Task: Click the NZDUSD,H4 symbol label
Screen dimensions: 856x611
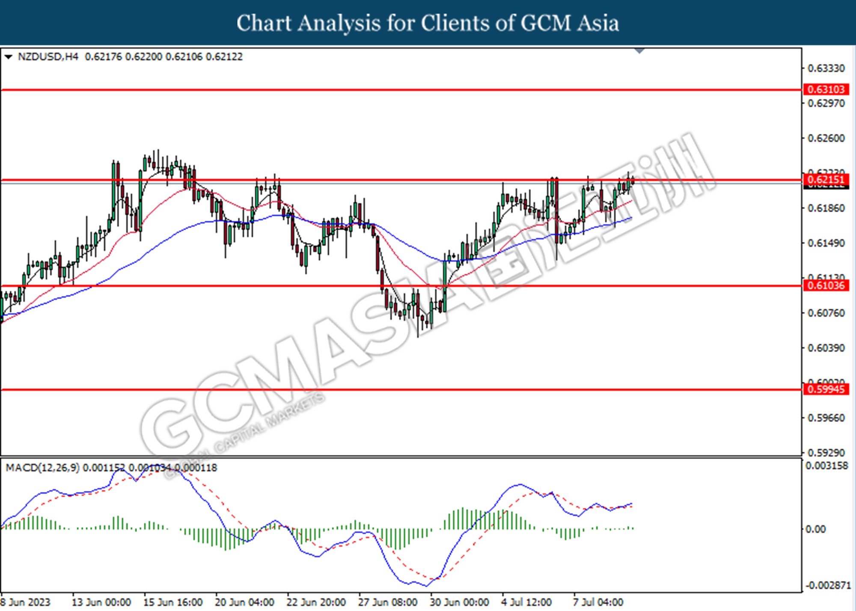Action: (48, 56)
